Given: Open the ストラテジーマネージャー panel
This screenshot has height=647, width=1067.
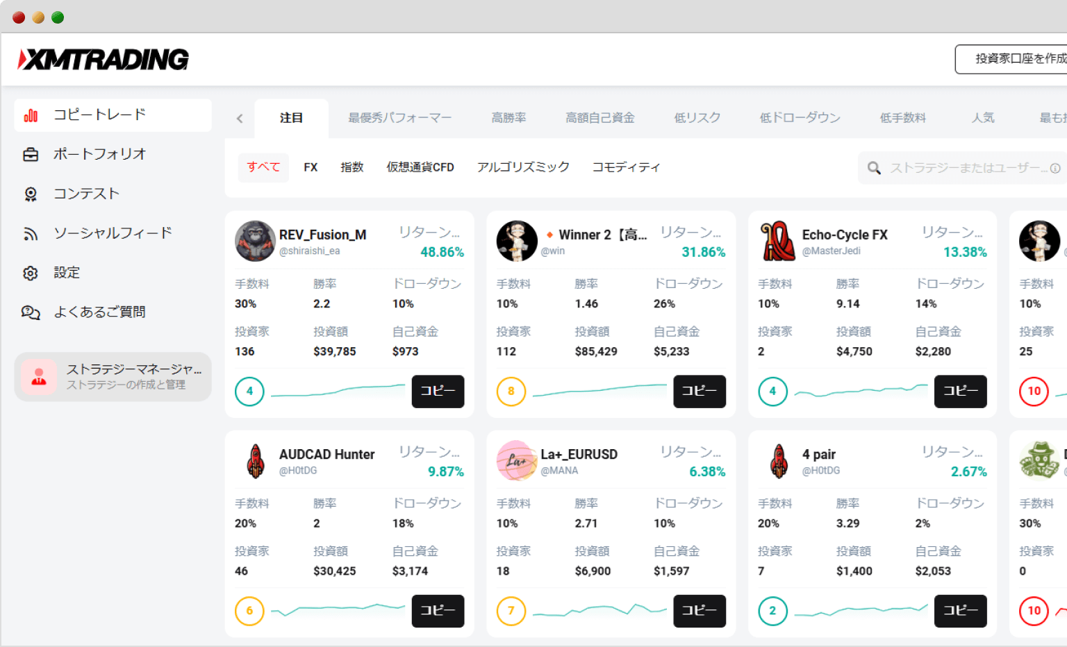Looking at the screenshot, I should point(113,377).
